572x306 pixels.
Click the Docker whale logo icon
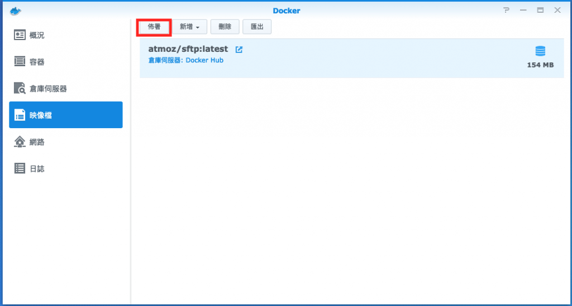click(x=15, y=11)
